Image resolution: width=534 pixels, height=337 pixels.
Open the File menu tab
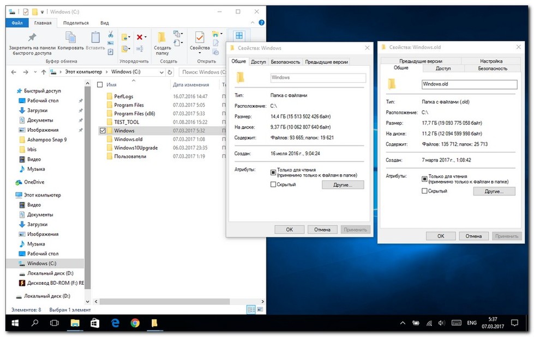point(17,23)
